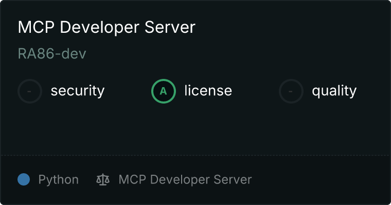Image resolution: width=391 pixels, height=205 pixels.
Task: Click the balance scales license icon
Action: tap(103, 180)
